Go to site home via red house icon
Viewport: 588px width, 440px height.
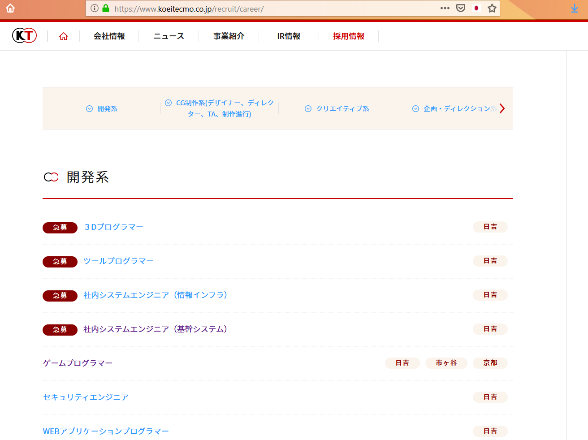pyautogui.click(x=64, y=36)
